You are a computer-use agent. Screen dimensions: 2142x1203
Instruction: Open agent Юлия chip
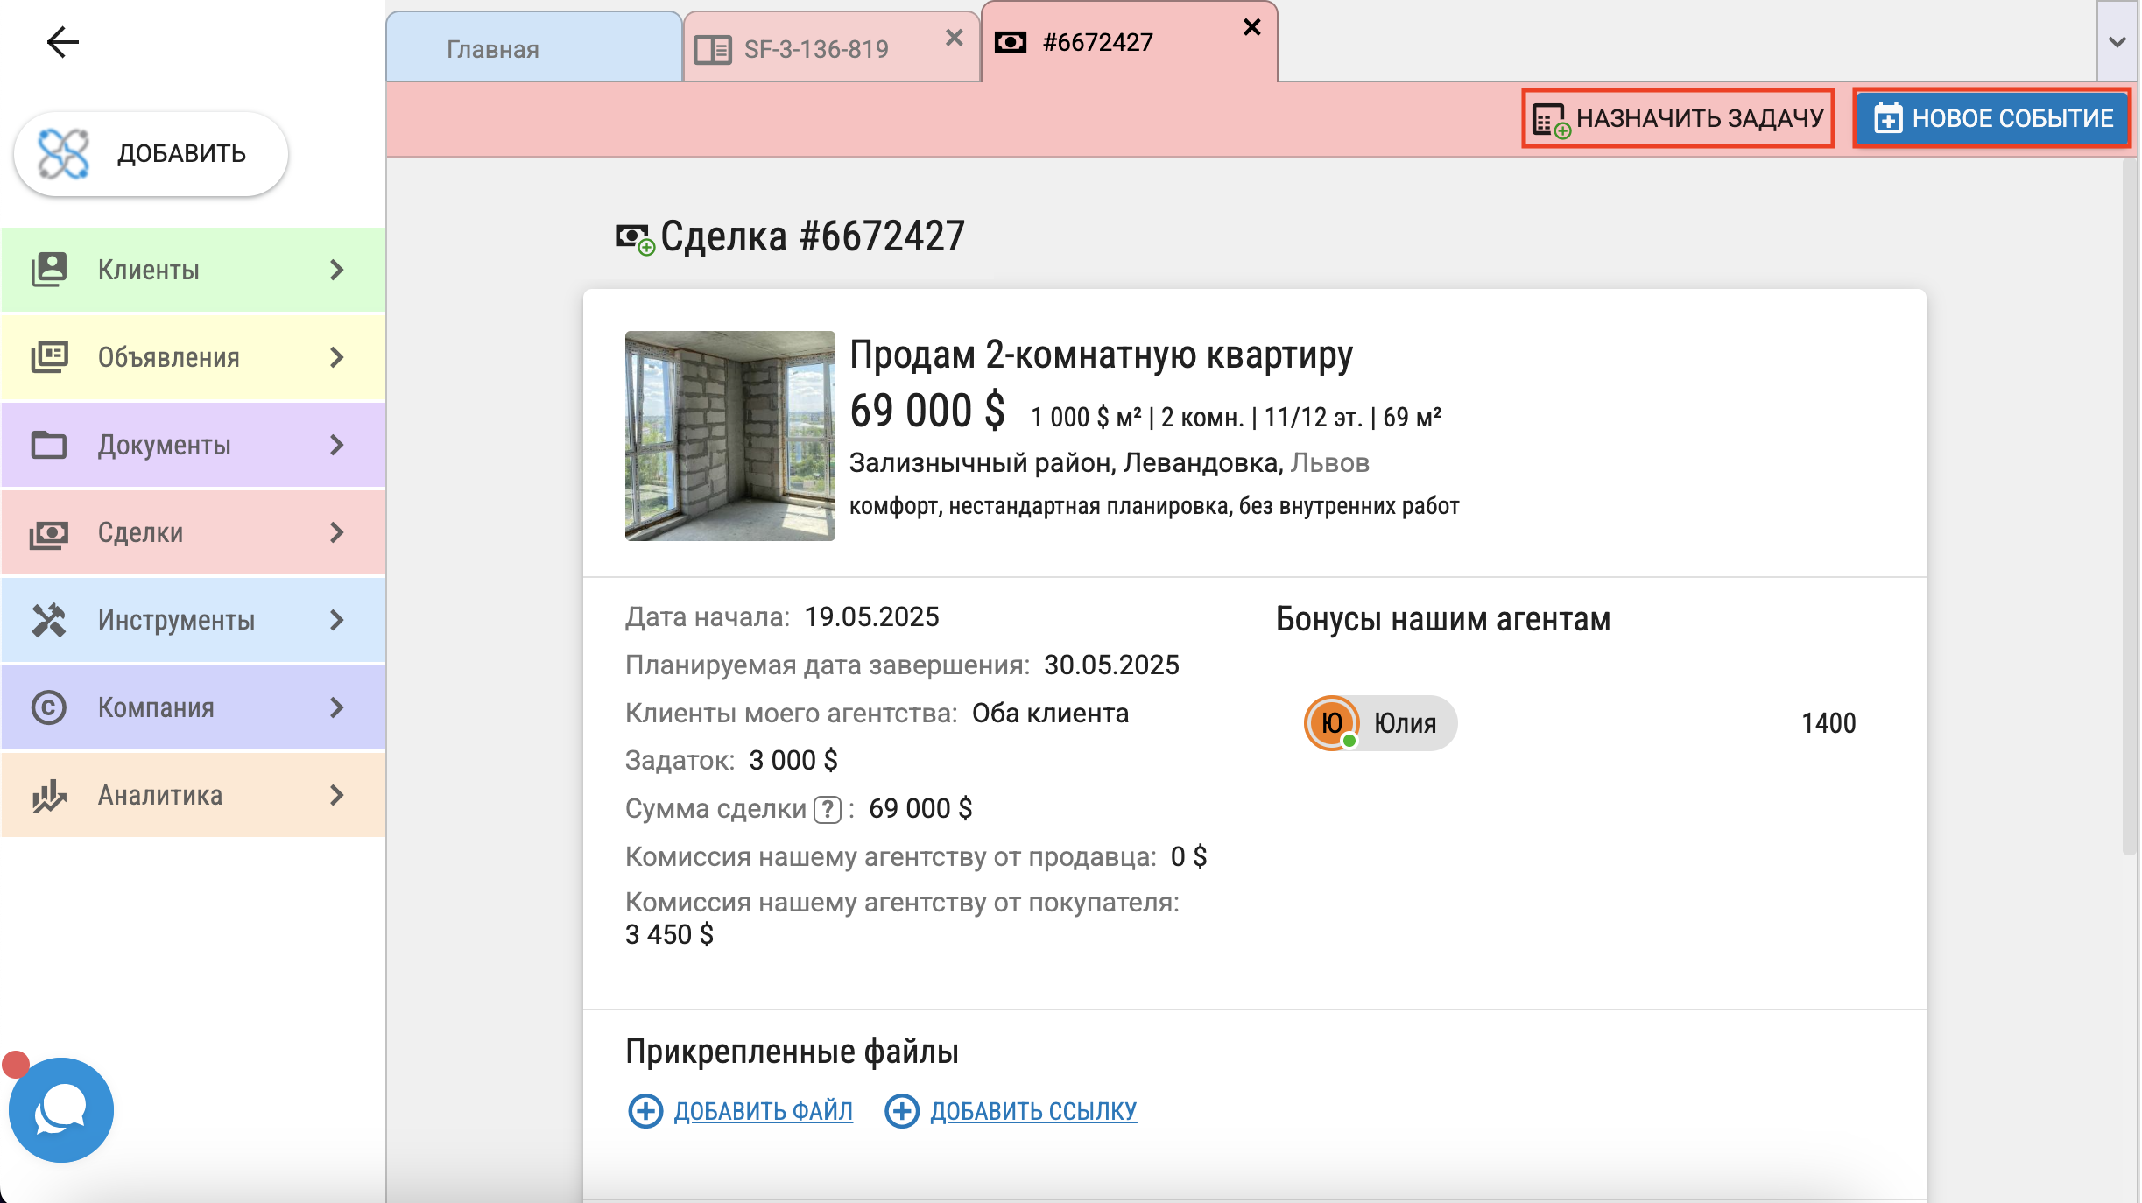click(x=1380, y=723)
